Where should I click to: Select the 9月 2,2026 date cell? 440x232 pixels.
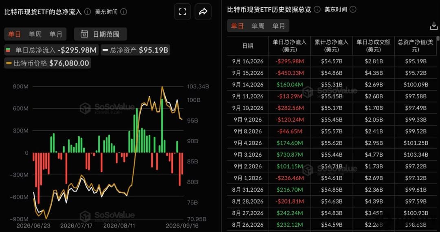point(248,166)
